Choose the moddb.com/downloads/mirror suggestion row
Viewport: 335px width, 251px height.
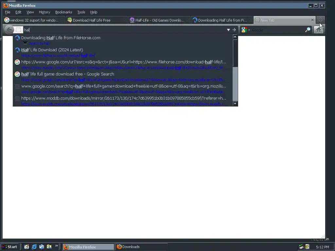123,101
